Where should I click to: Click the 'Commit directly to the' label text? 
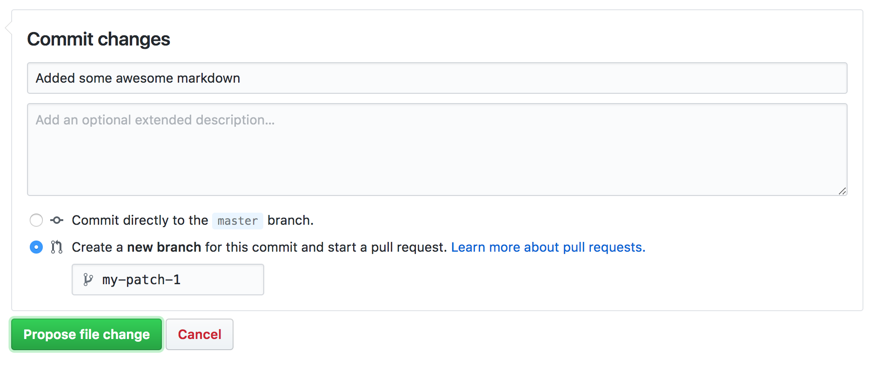140,220
